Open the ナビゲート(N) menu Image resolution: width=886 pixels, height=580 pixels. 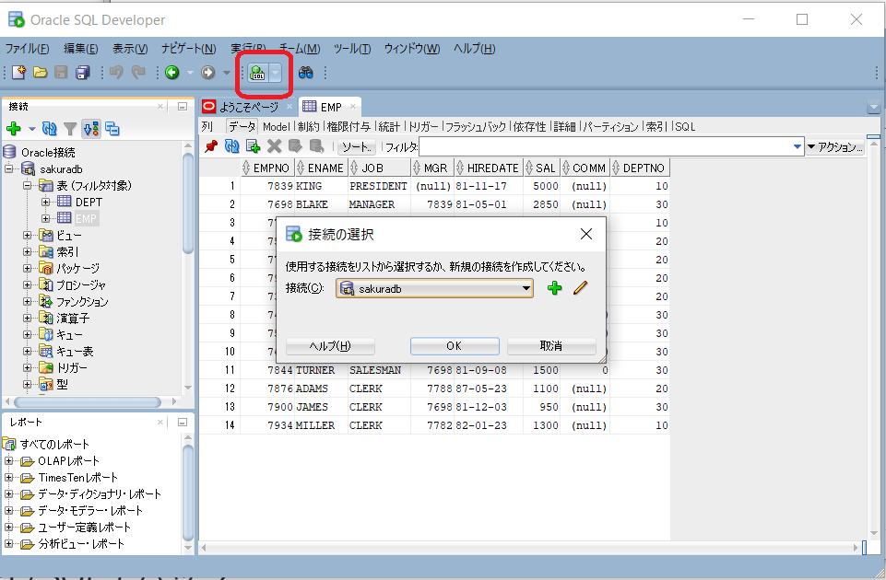[x=189, y=49]
